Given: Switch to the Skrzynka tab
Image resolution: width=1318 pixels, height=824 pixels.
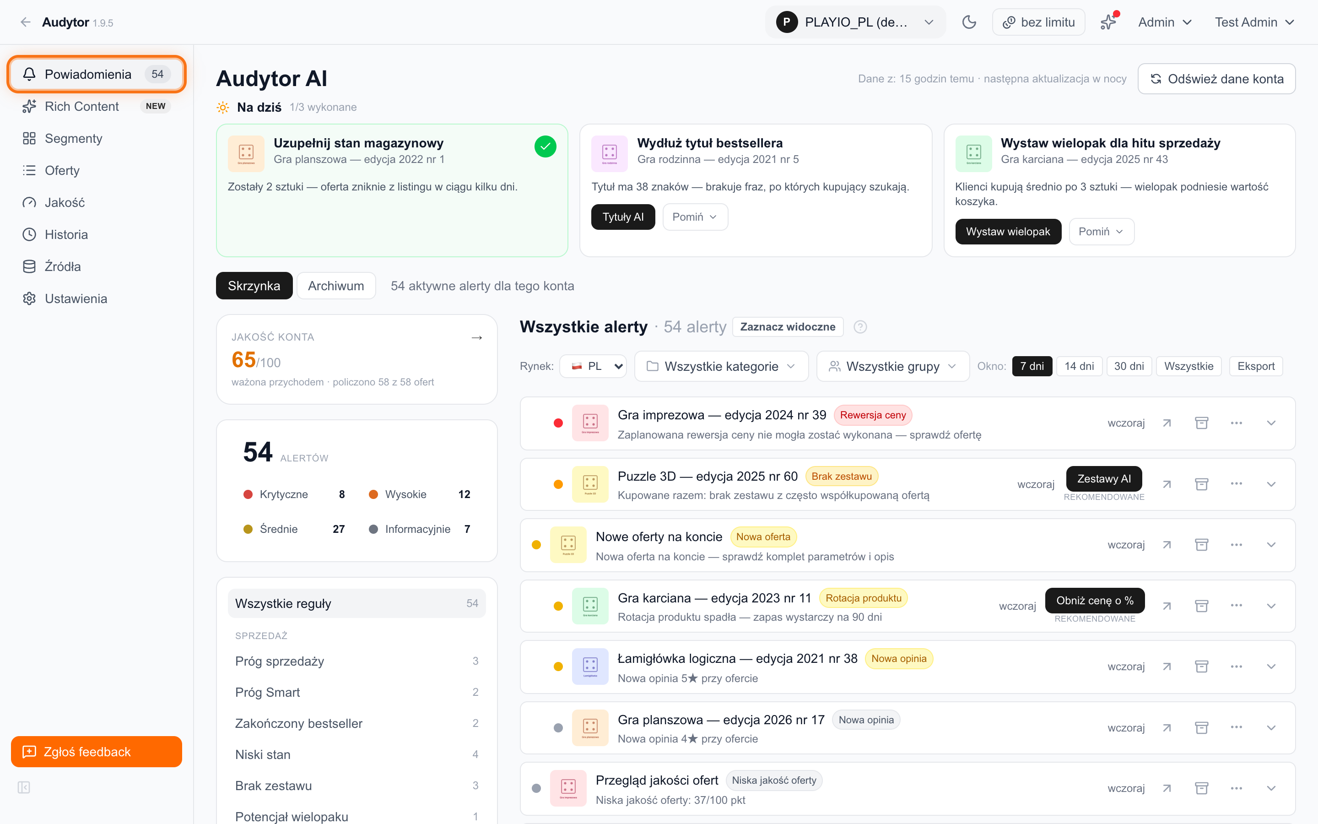Looking at the screenshot, I should point(254,286).
